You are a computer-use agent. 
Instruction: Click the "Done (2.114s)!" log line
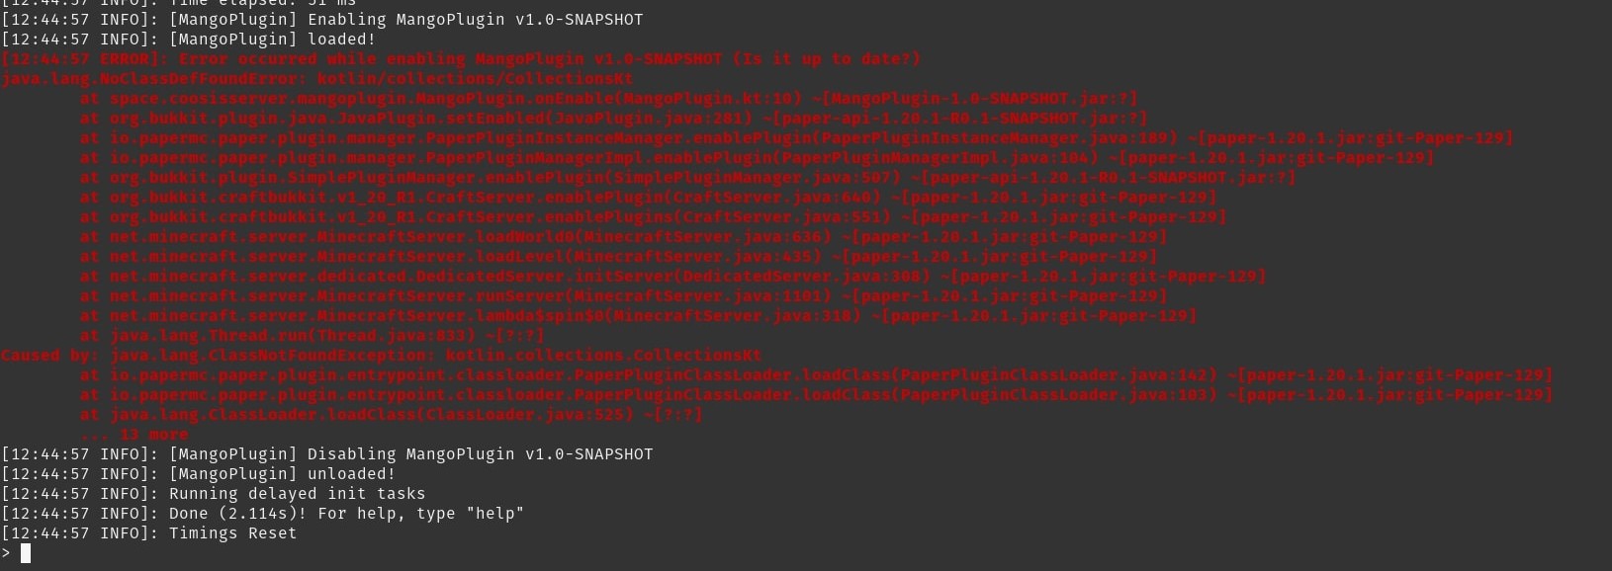pos(262,514)
